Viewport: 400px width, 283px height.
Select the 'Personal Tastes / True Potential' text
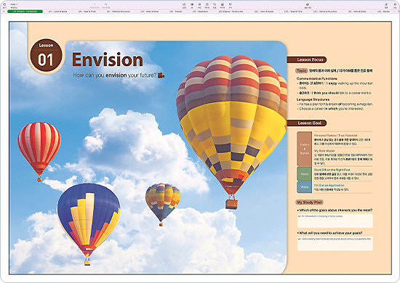(x=335, y=136)
